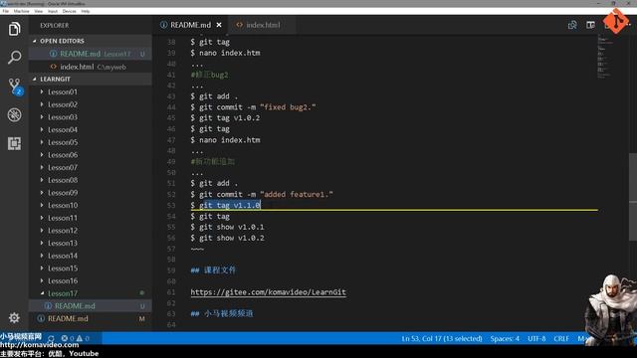Select index.html in Open Editors list
Viewport: 637px width, 358px height.
[x=91, y=67]
